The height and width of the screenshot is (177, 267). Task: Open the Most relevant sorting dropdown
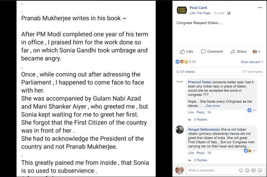[252, 62]
